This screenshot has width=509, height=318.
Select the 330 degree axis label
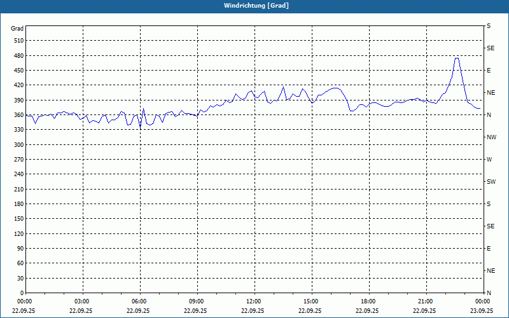tap(19, 130)
